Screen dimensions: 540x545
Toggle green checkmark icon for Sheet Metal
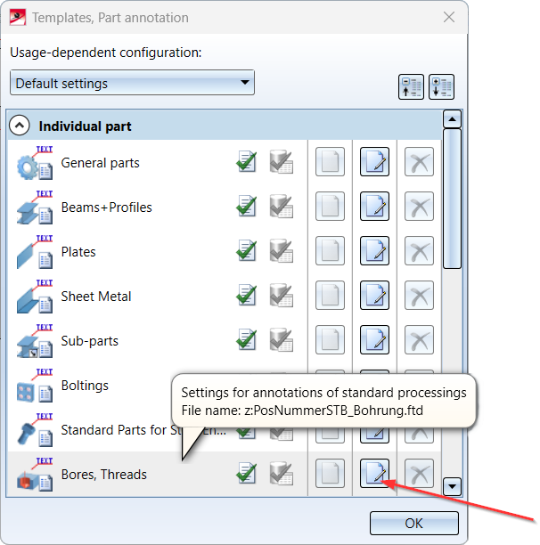click(x=247, y=295)
